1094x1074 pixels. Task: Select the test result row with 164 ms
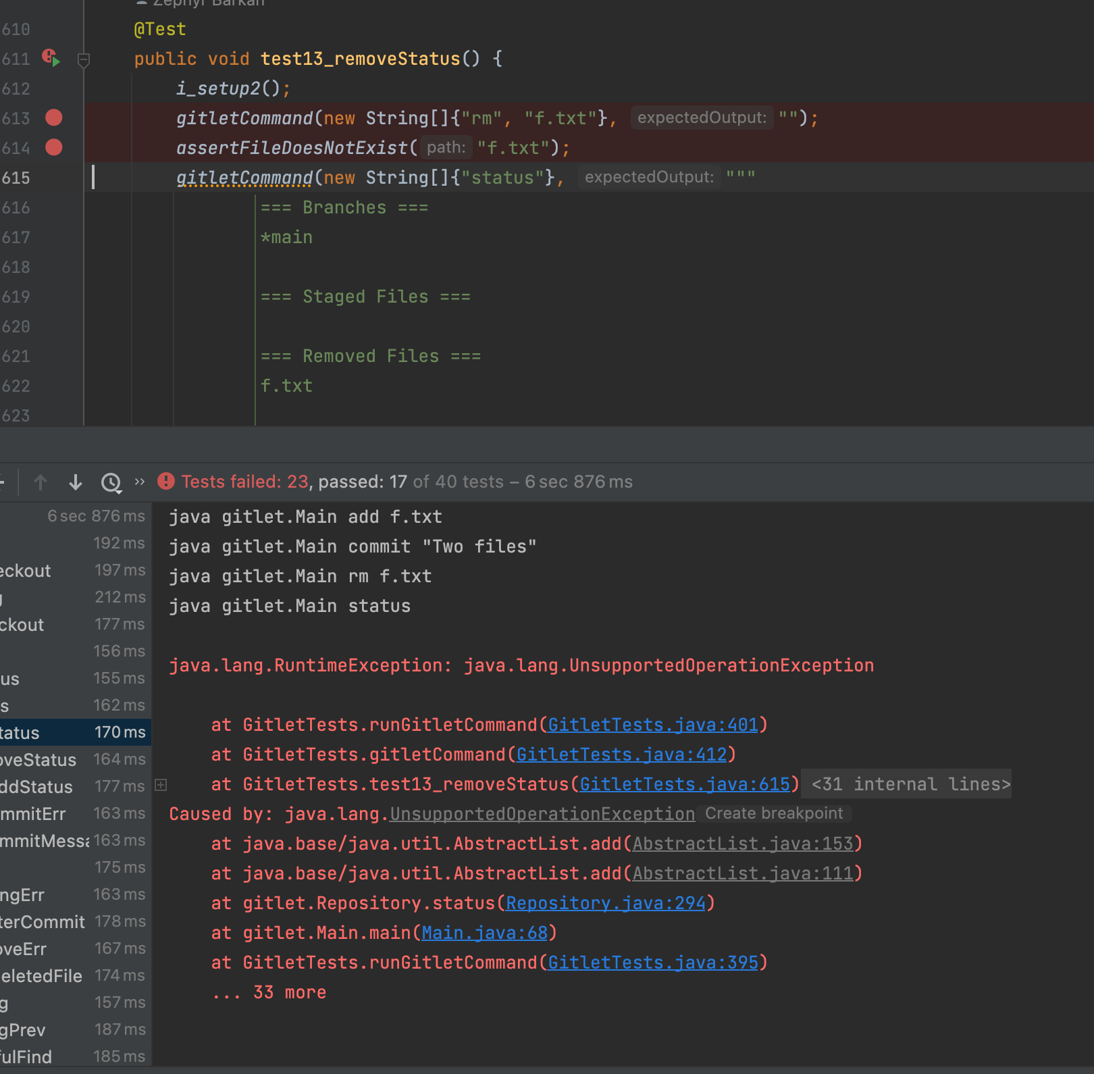74,760
